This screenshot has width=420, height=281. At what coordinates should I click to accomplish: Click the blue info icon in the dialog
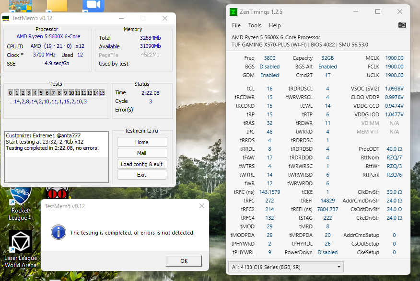(58, 232)
